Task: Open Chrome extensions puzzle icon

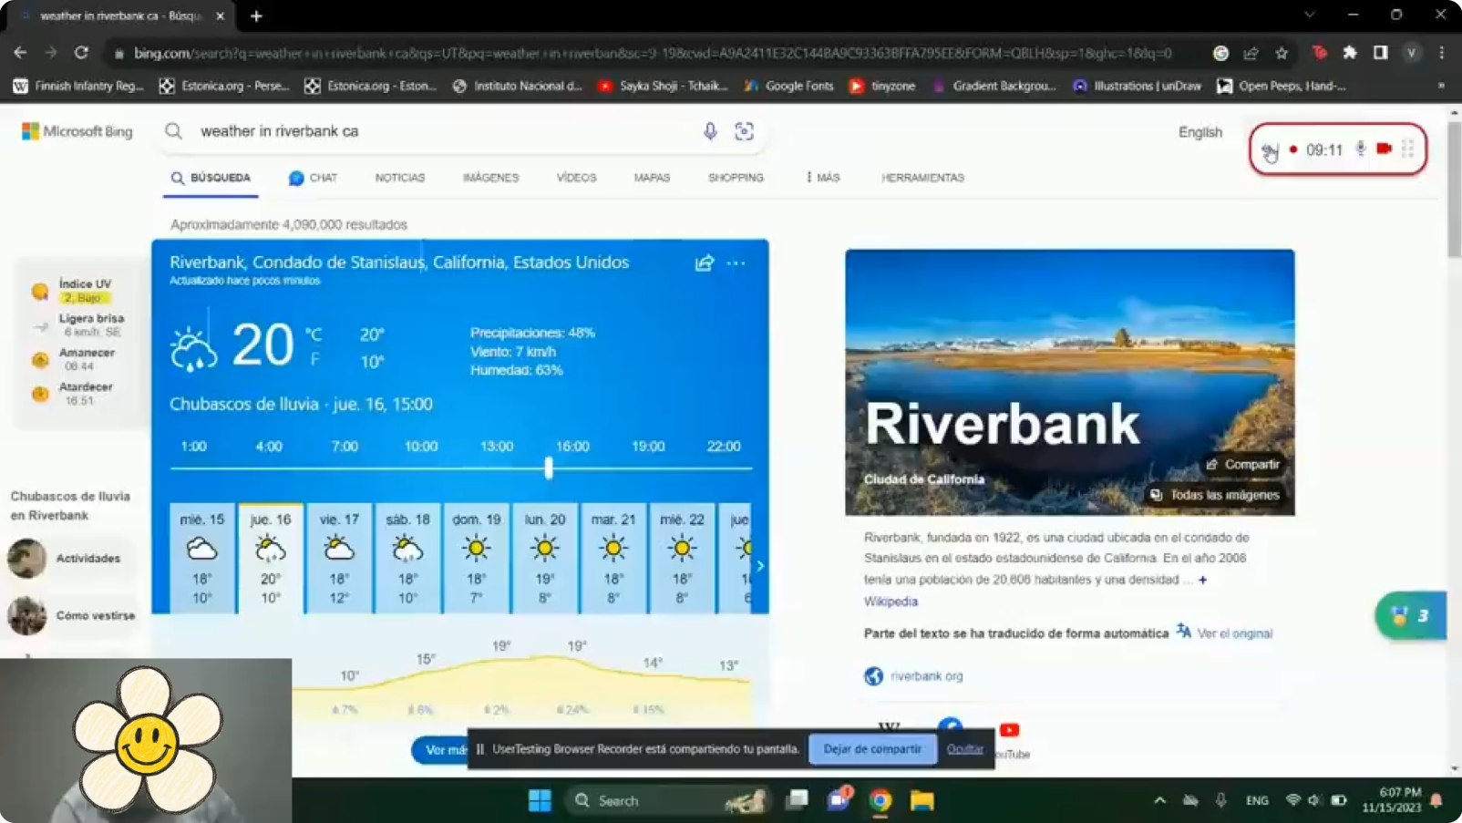Action: (x=1350, y=53)
